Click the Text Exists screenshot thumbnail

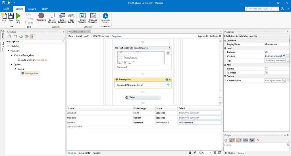pos(141,58)
